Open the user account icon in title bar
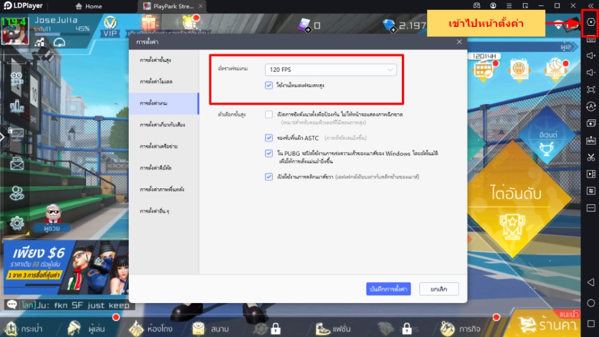Screen dimensions: 599x337 [493, 6]
